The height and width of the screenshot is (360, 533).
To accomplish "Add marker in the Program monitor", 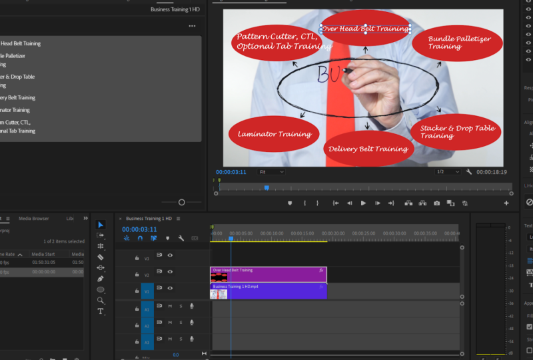I will [x=290, y=203].
